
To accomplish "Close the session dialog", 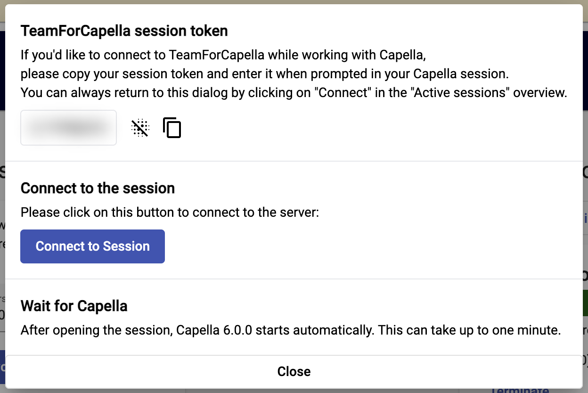I will pyautogui.click(x=294, y=372).
